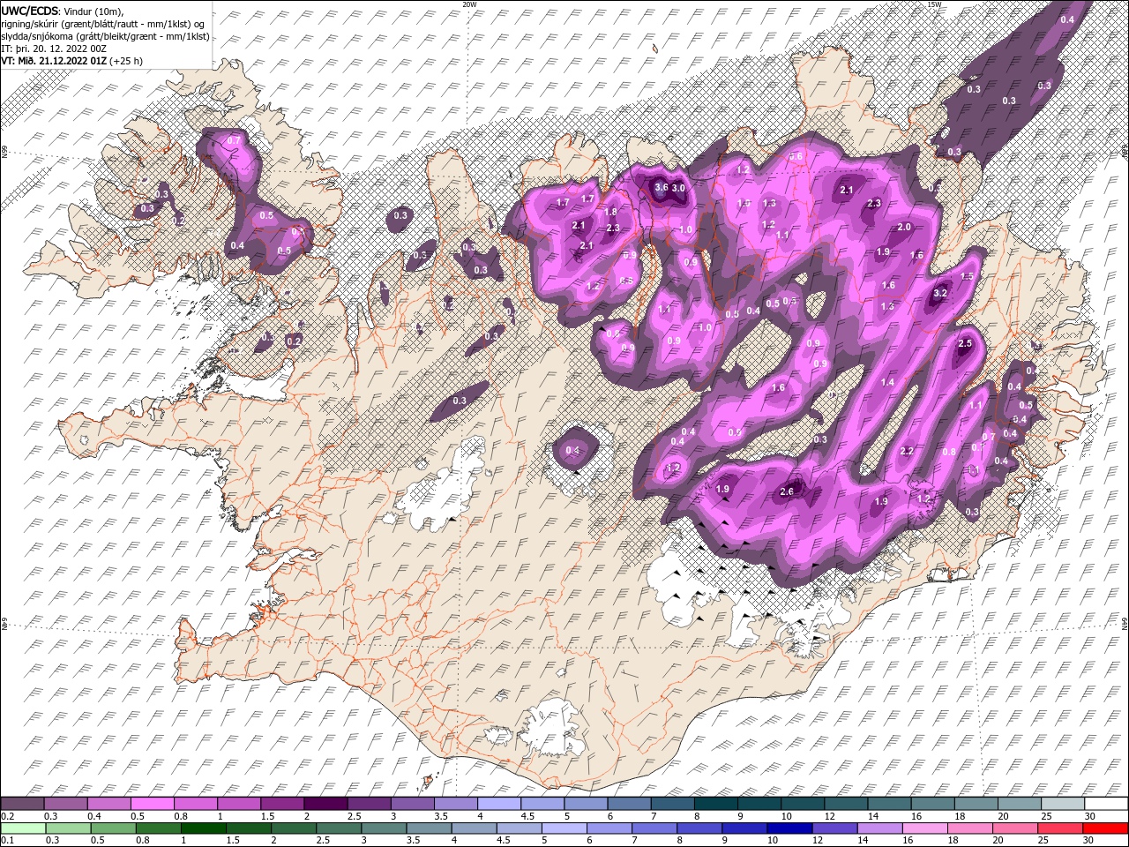Click the UWC/ECDS title heading
This screenshot has height=847, width=1129.
[30, 10]
